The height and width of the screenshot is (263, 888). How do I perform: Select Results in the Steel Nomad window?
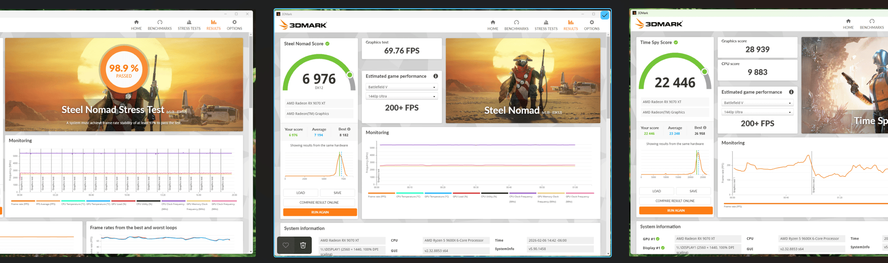click(x=571, y=25)
